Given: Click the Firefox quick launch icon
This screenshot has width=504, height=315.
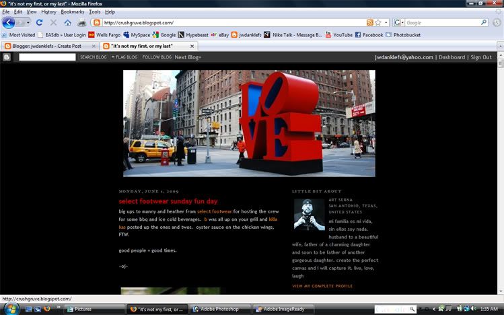Looking at the screenshot, I should (x=47, y=309).
